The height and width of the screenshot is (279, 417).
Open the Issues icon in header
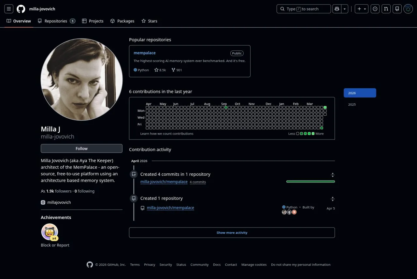[x=375, y=9]
